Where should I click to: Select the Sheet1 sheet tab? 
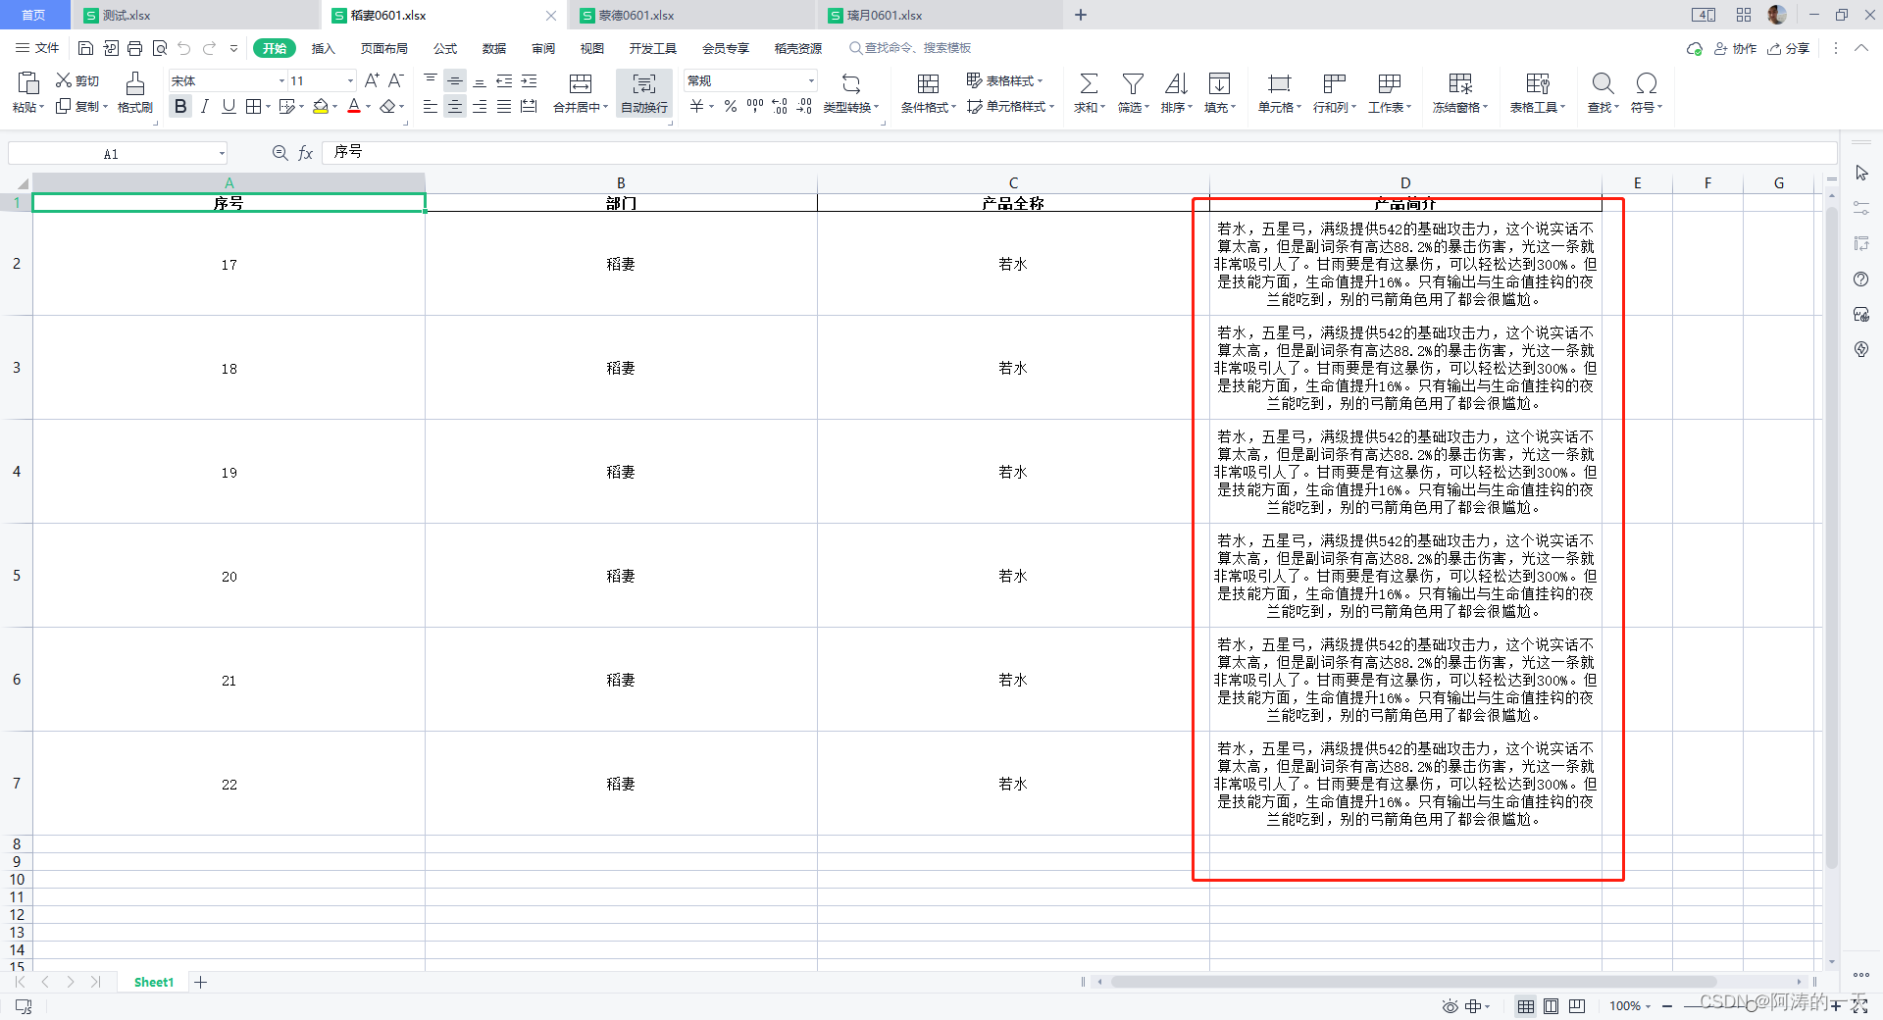(154, 982)
